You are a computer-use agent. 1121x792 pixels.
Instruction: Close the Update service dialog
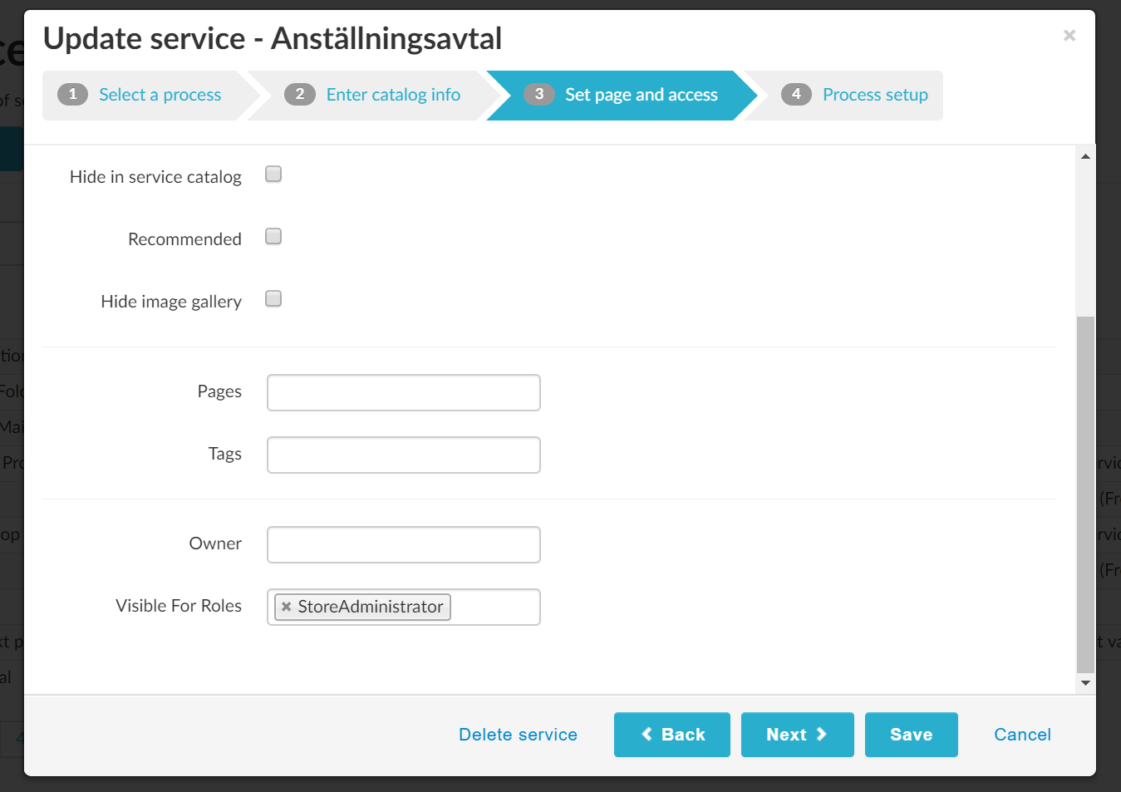[1069, 35]
